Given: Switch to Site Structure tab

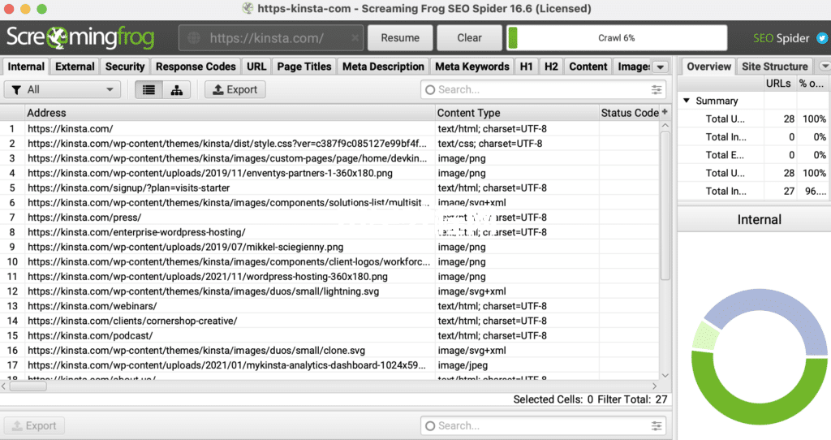Looking at the screenshot, I should point(775,67).
